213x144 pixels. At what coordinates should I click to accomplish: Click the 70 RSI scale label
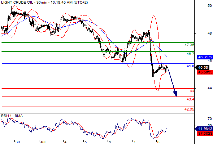click(x=210, y=119)
